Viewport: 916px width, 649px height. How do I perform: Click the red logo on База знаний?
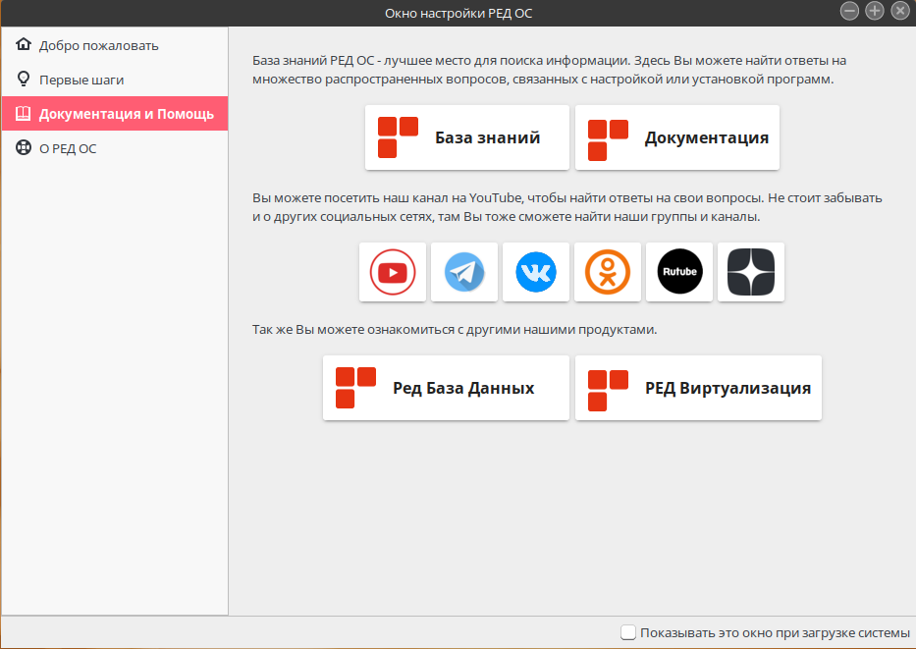398,137
